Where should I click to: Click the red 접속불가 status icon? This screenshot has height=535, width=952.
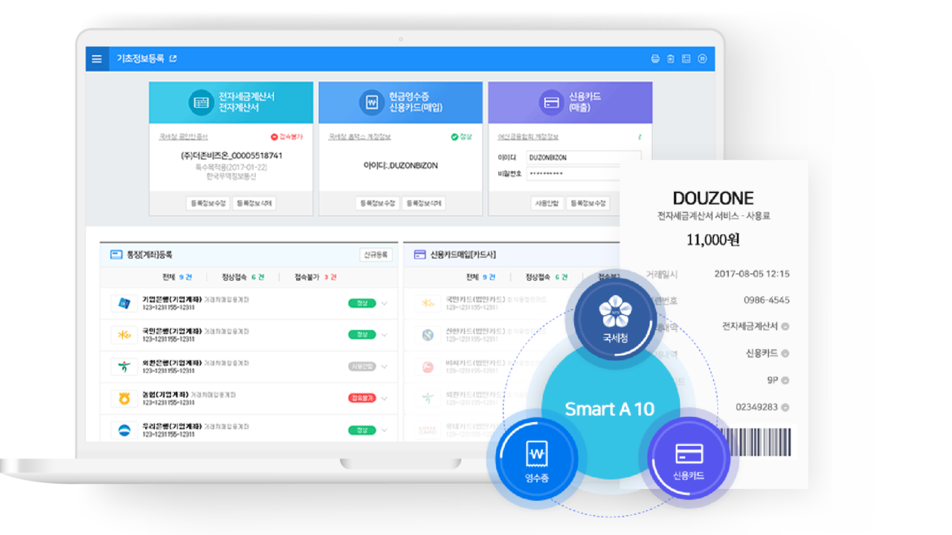pyautogui.click(x=274, y=137)
